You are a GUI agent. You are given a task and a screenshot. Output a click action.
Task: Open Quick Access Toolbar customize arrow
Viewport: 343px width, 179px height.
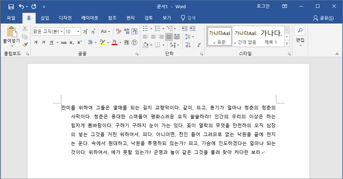click(x=44, y=7)
